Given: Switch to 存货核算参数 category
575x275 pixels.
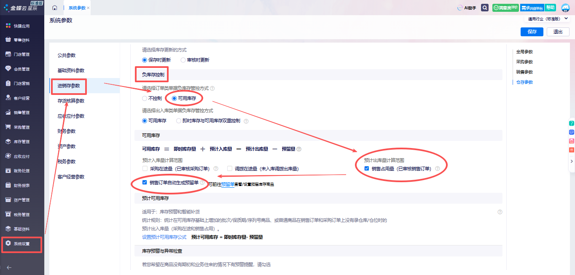Looking at the screenshot, I should [71, 101].
